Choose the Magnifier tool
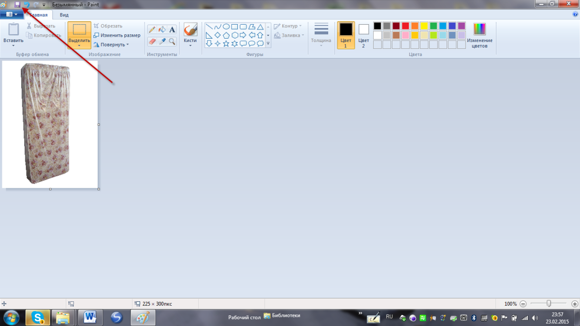The image size is (580, 326). coord(172,42)
